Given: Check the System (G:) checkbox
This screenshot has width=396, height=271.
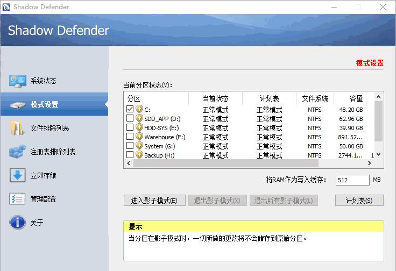Looking at the screenshot, I should (130, 145).
